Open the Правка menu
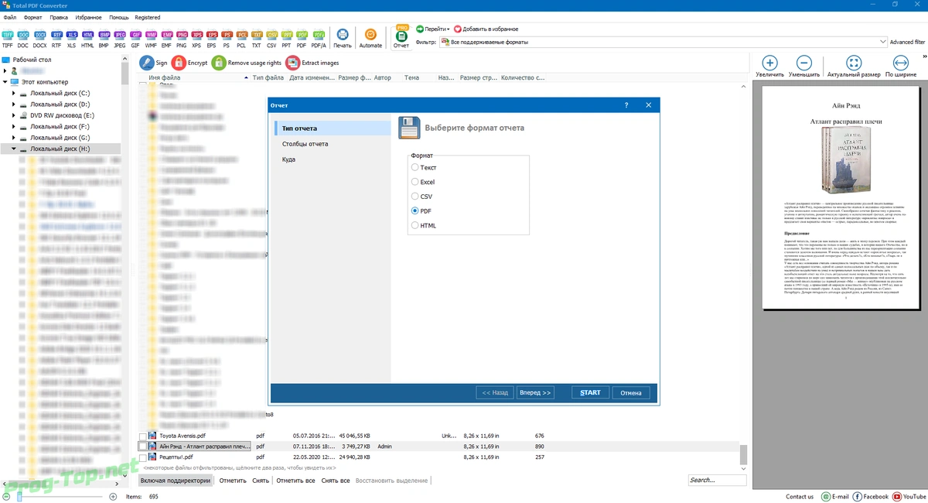This screenshot has width=928, height=503. [x=58, y=17]
